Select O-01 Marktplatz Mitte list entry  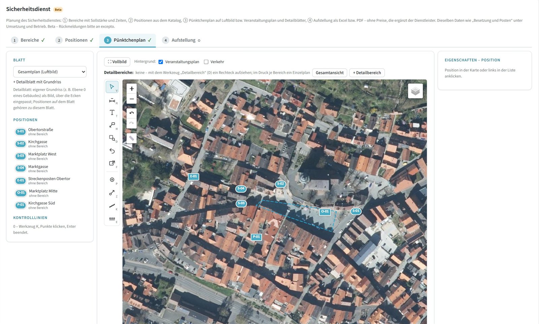[50, 193]
